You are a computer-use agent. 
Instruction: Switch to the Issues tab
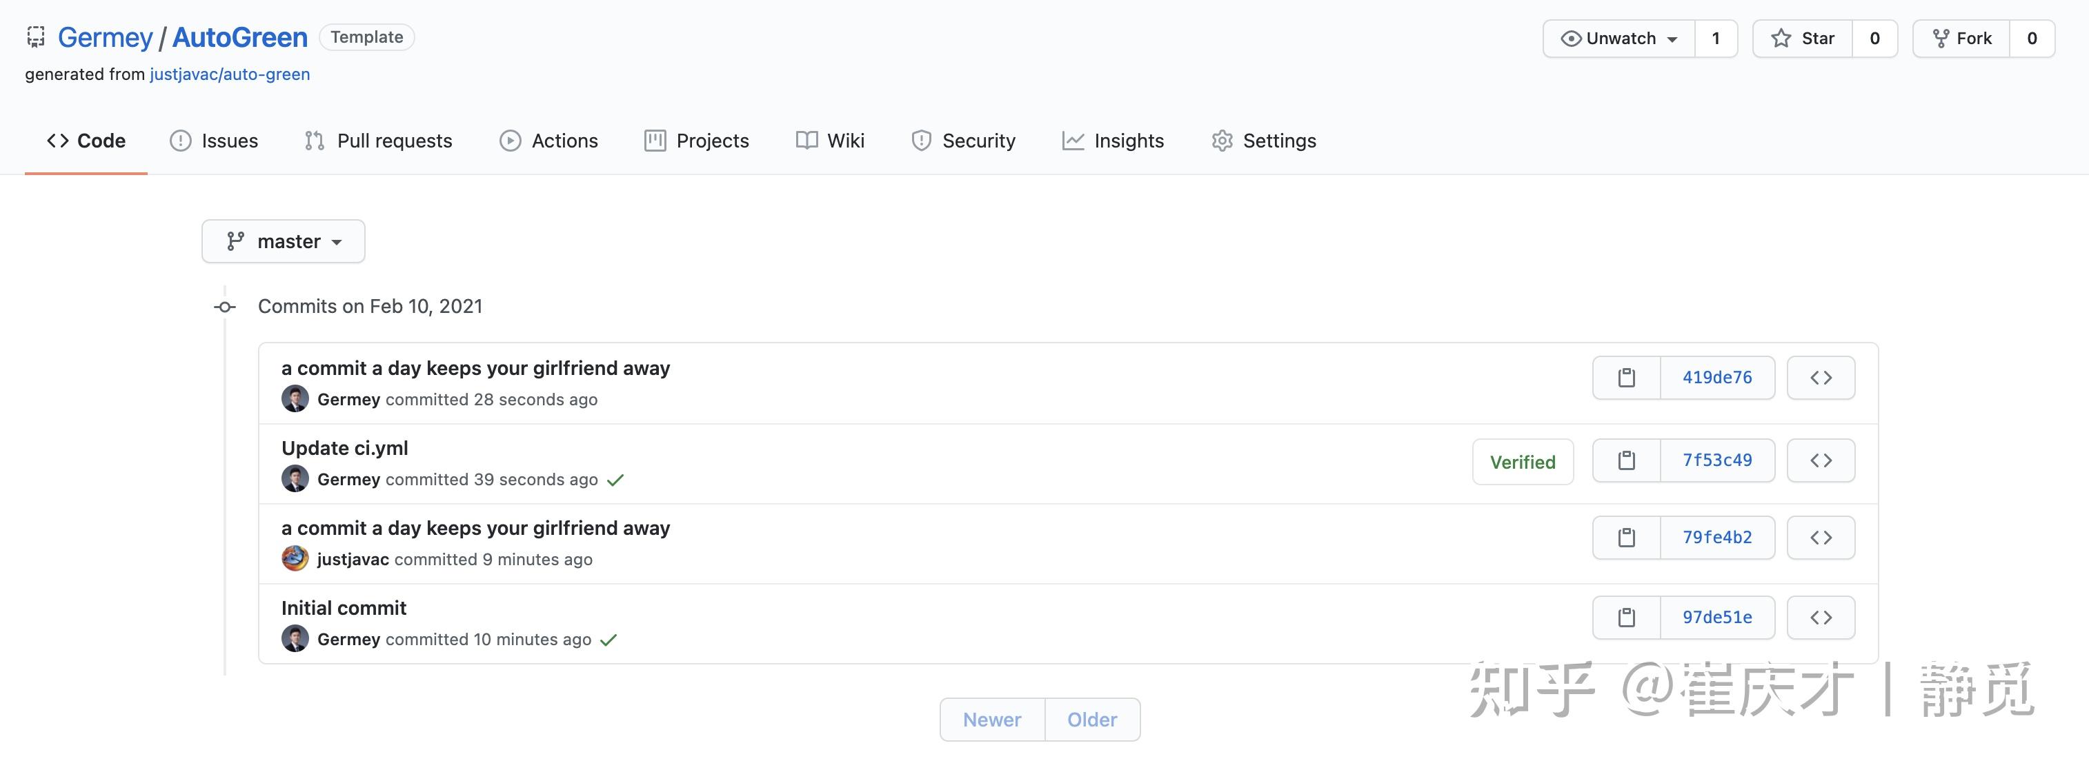click(x=213, y=140)
